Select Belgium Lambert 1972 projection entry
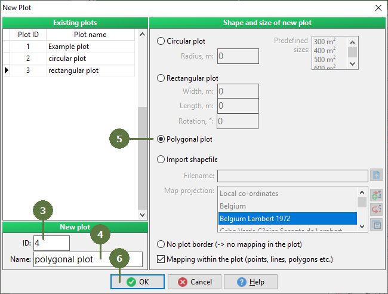388x294 pixels. (x=288, y=219)
